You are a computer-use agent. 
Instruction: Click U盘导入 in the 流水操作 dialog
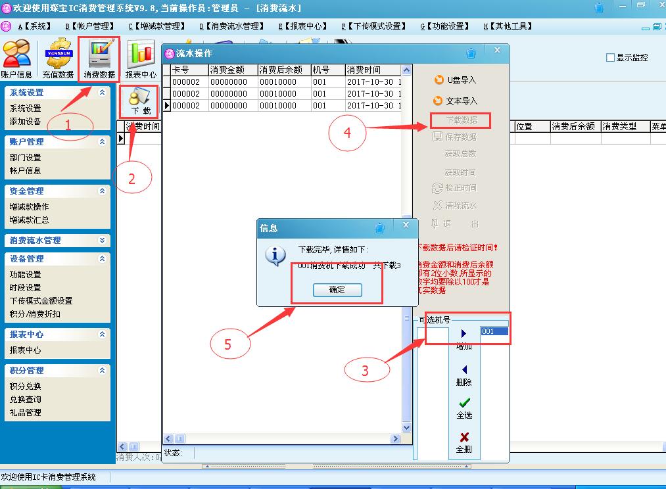pos(455,80)
